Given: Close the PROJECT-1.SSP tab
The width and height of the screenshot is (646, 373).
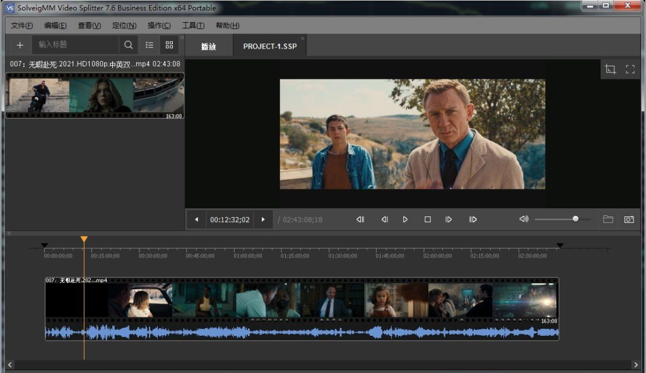Looking at the screenshot, I should click(302, 38).
